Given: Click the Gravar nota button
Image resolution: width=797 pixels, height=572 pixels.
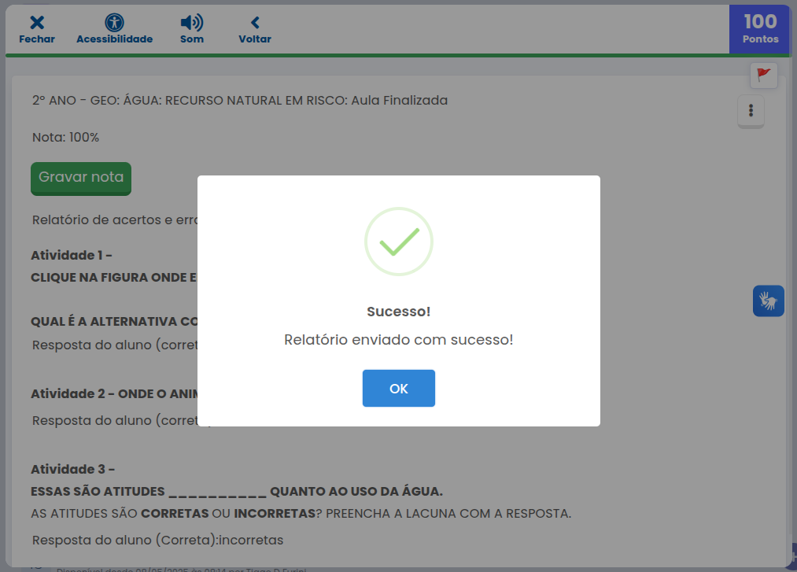Looking at the screenshot, I should pyautogui.click(x=81, y=177).
